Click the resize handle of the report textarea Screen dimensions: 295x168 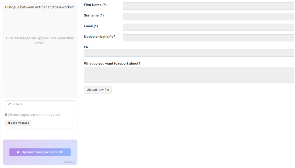293,81
